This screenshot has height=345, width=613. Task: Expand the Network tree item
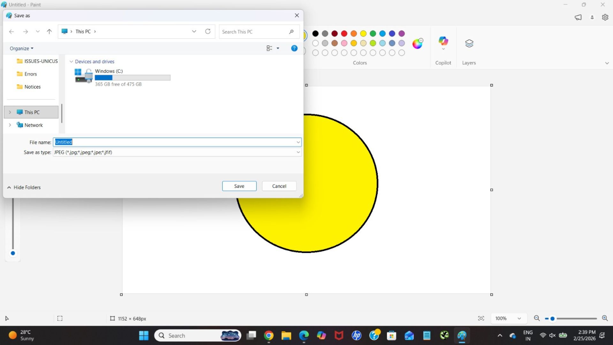[x=11, y=125]
